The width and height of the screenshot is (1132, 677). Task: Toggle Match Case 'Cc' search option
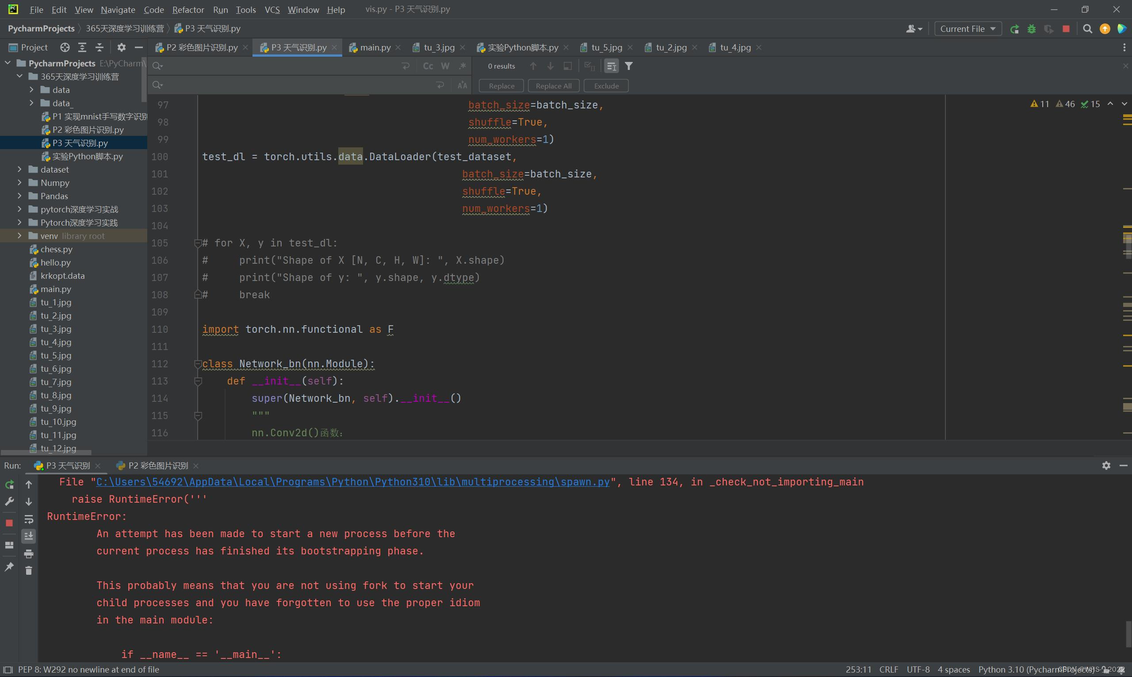click(x=428, y=66)
